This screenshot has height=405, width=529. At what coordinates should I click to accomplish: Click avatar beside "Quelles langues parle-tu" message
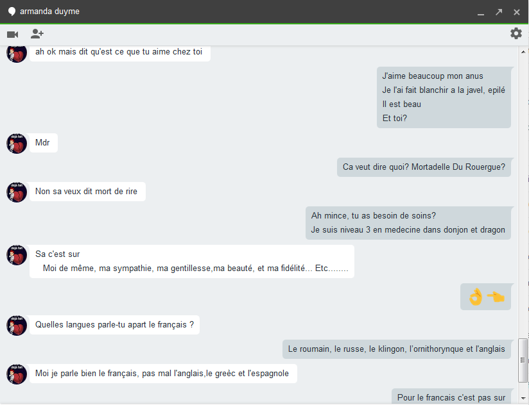click(x=16, y=326)
